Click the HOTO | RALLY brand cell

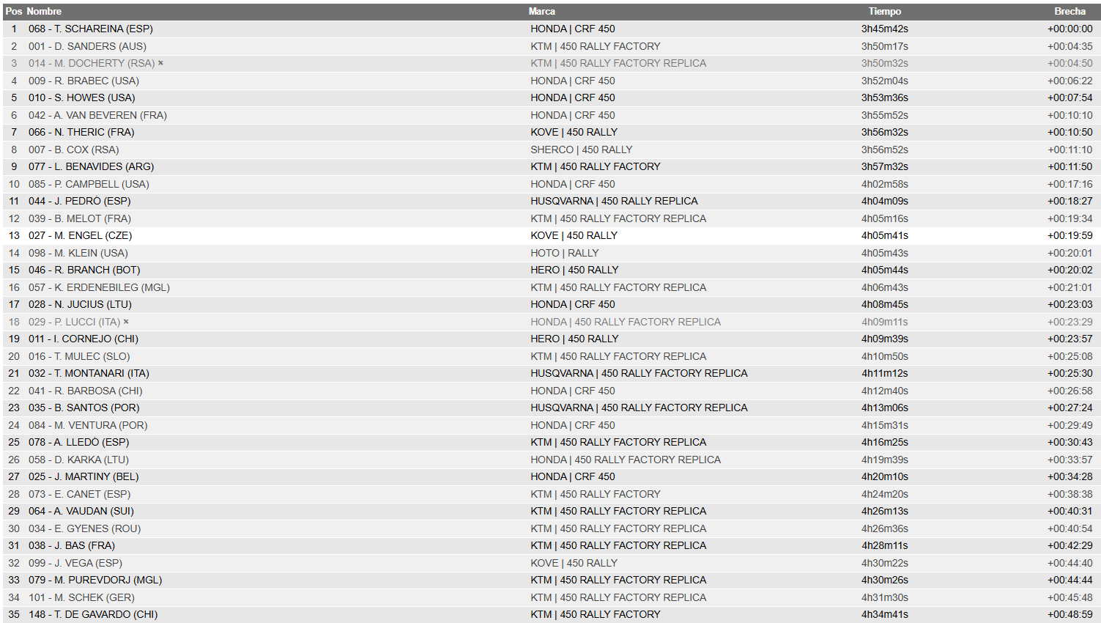tap(565, 253)
